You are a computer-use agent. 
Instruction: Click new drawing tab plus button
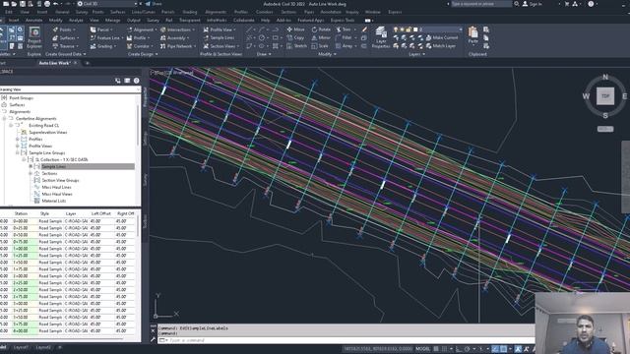point(88,63)
